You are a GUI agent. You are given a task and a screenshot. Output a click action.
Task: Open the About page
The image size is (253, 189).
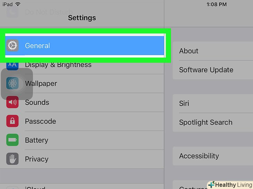(189, 51)
